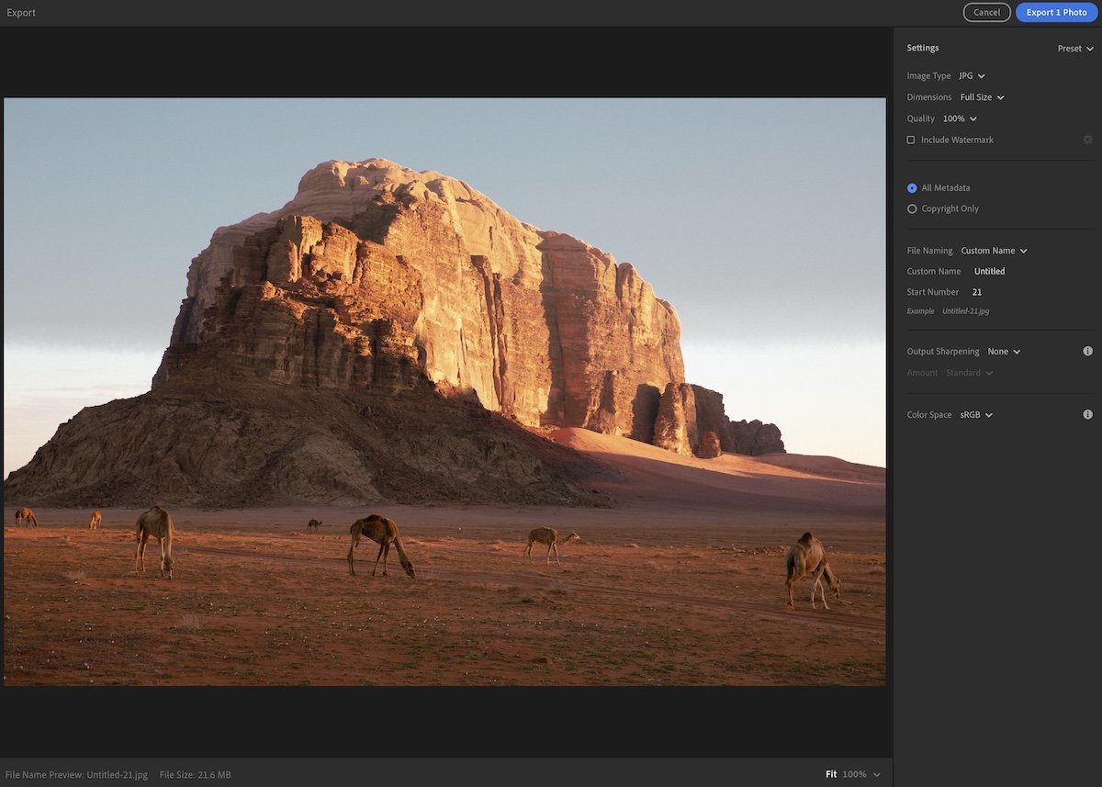The width and height of the screenshot is (1102, 787).
Task: Click the Start Number field showing 21
Action: [976, 291]
